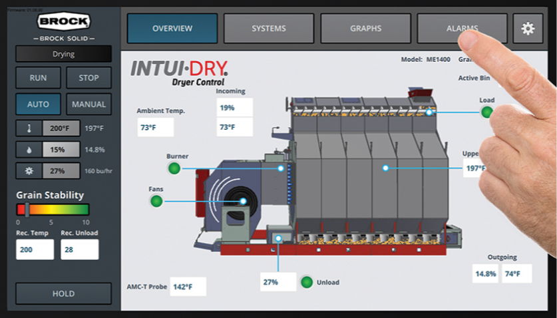This screenshot has height=318, width=557.
Task: Switch to MANUAL mode
Action: pyautogui.click(x=89, y=104)
